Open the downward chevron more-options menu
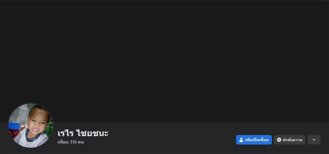 tap(314, 140)
